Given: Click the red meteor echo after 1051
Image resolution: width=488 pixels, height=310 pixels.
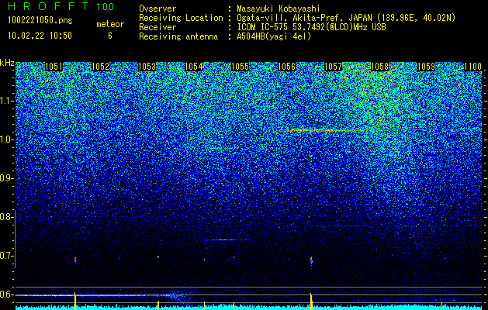Looking at the screenshot, I should (75, 260).
